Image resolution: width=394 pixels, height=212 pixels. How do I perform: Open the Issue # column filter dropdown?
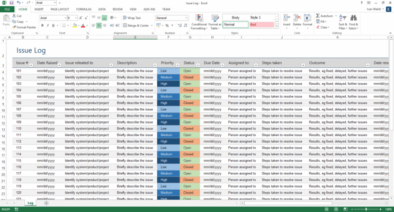(x=31, y=65)
